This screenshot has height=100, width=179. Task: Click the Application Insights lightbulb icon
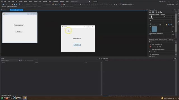(x=121, y=4)
